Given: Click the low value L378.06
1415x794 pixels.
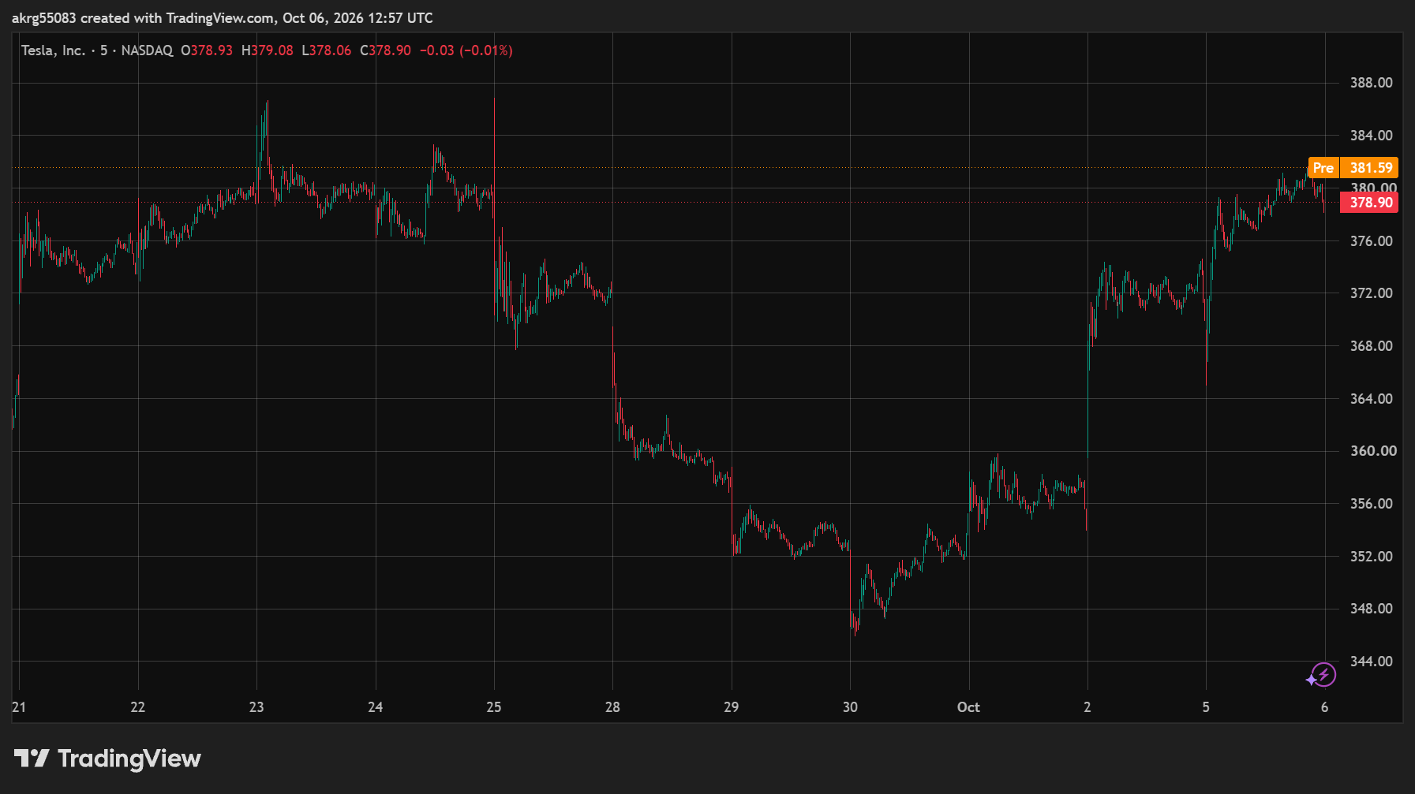Looking at the screenshot, I should (327, 50).
